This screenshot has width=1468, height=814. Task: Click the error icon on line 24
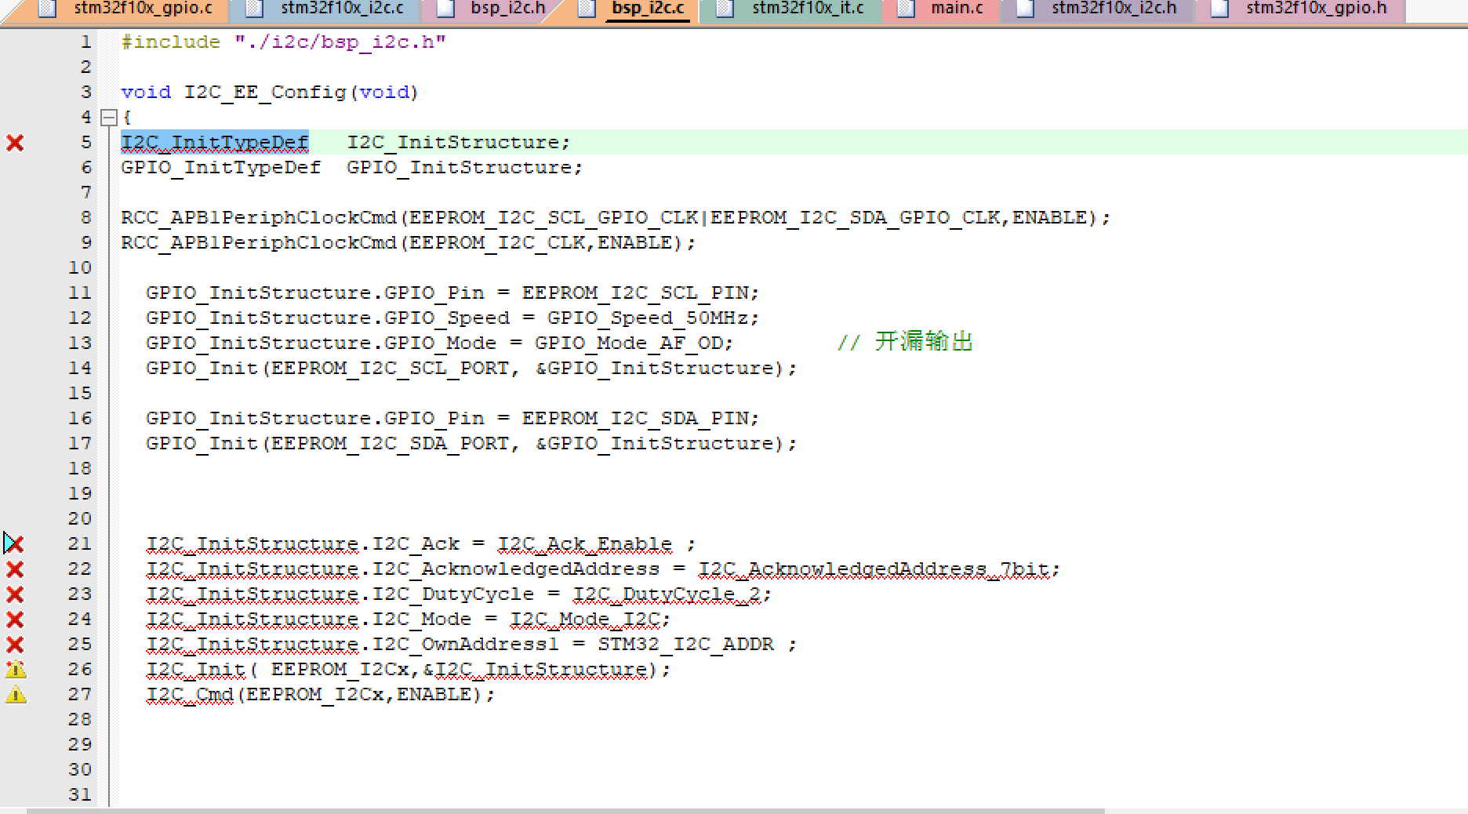(15, 620)
